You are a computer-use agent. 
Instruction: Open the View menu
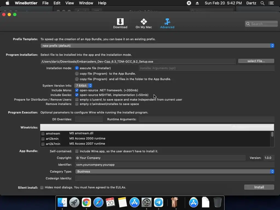pyautogui.click(x=70, y=3)
